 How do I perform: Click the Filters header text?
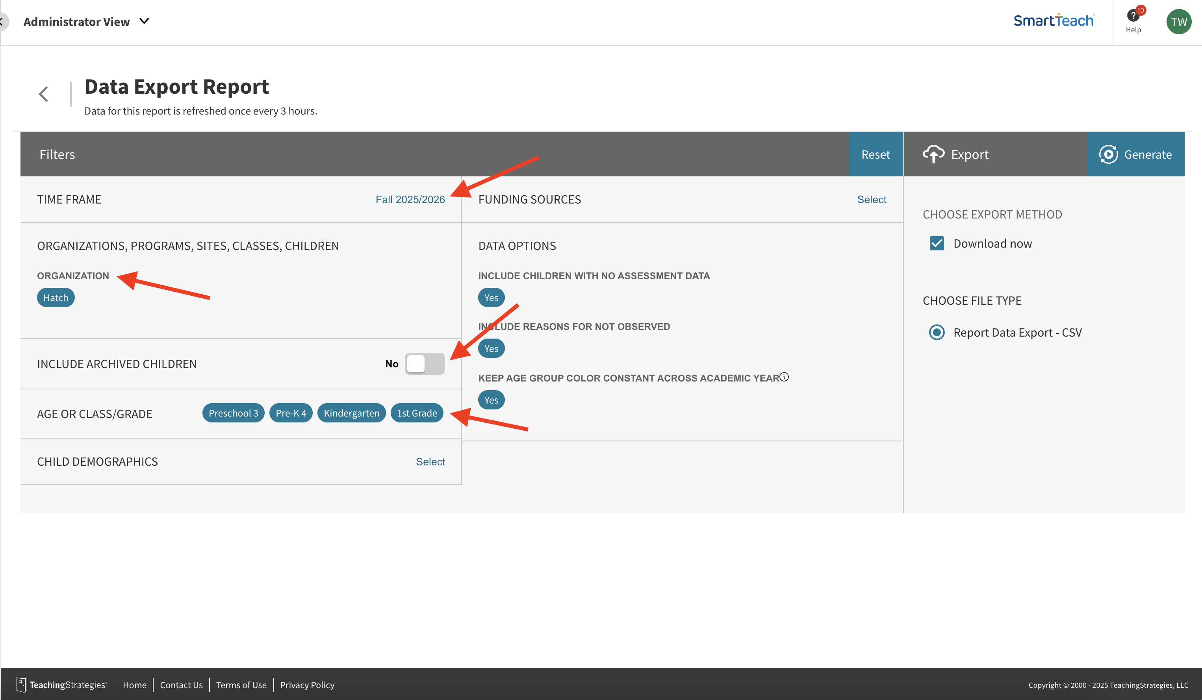click(x=57, y=154)
